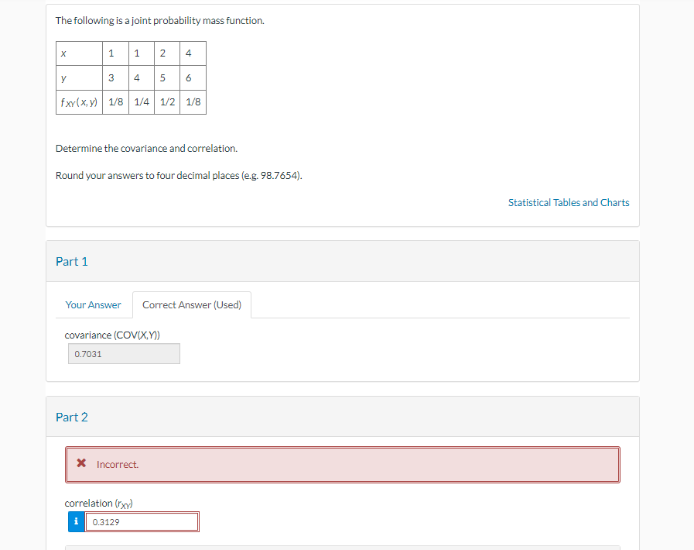Click the fXY(x, y) row label
Viewport: 694px width, 550px height.
coord(79,102)
